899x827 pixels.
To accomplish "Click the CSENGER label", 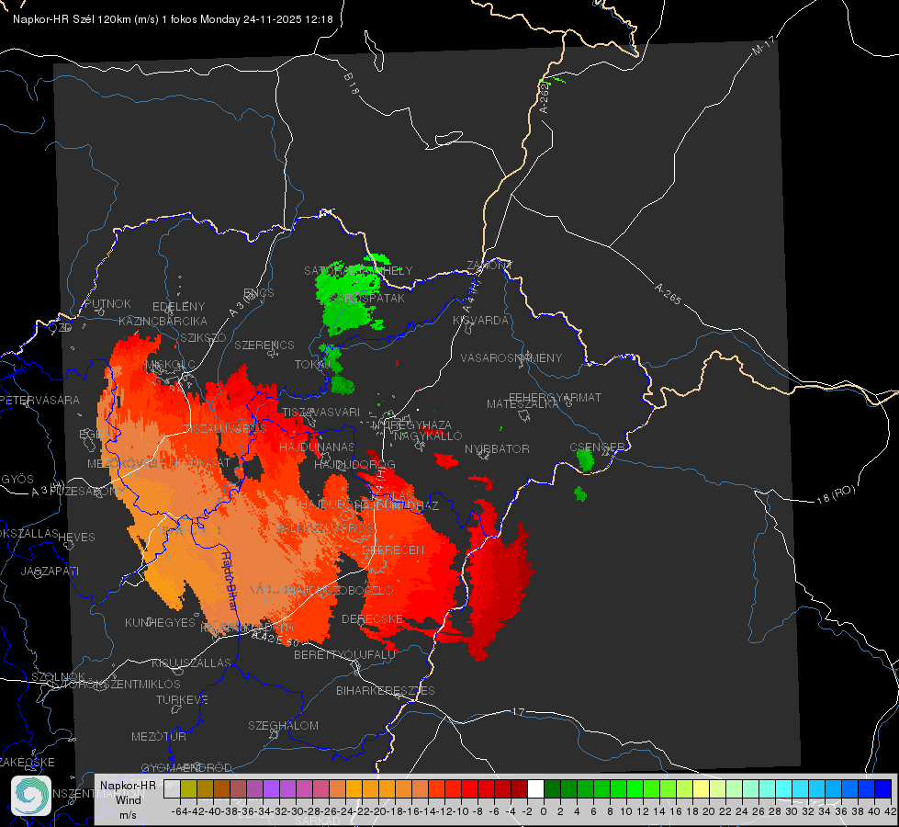I will tap(597, 447).
